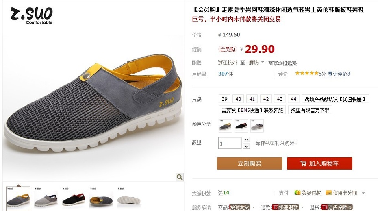Select the 需要发【EMS快递】联系客服 option
Screen dimensions: 378x211
tap(252, 110)
